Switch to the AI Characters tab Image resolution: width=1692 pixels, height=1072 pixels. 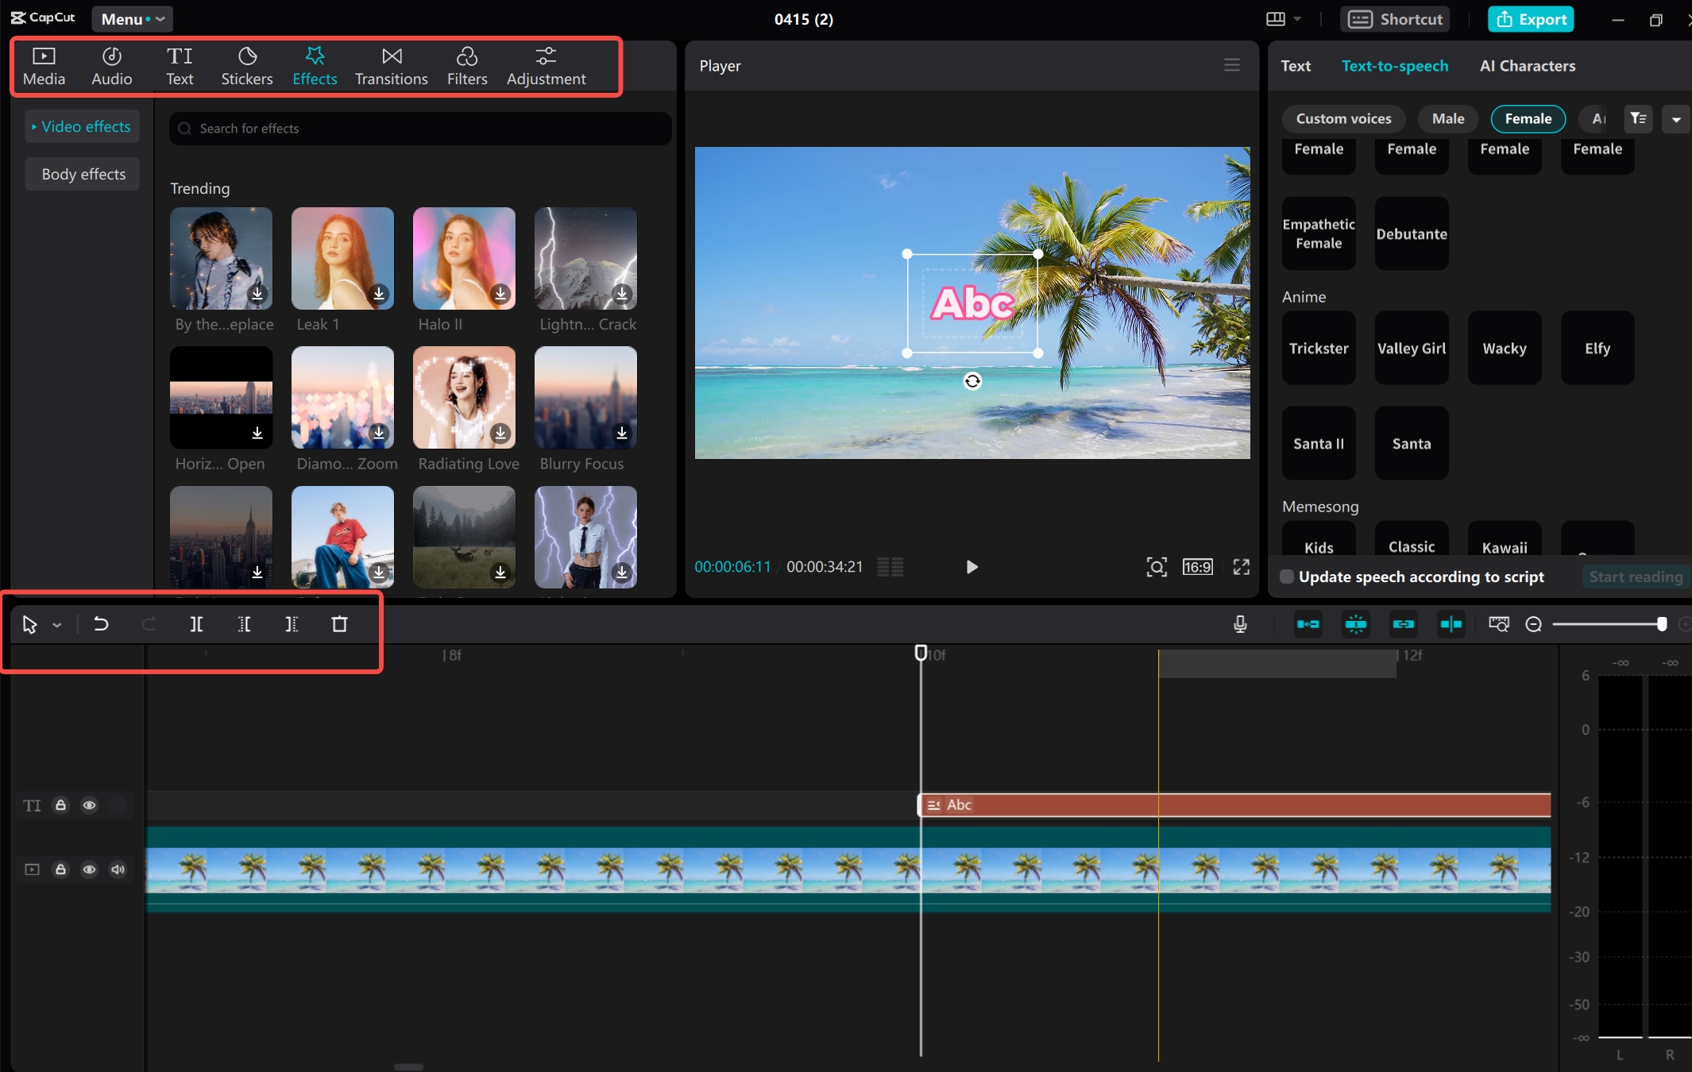[x=1526, y=66]
